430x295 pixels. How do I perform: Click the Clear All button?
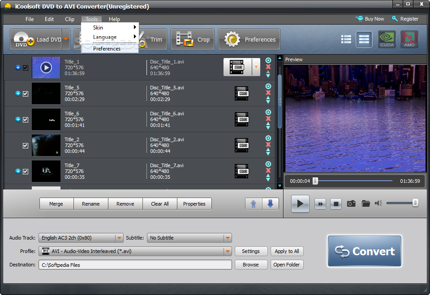160,204
